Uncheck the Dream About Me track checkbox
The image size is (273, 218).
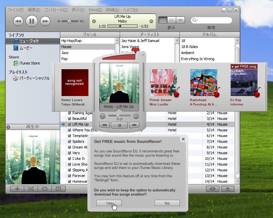click(x=70, y=147)
